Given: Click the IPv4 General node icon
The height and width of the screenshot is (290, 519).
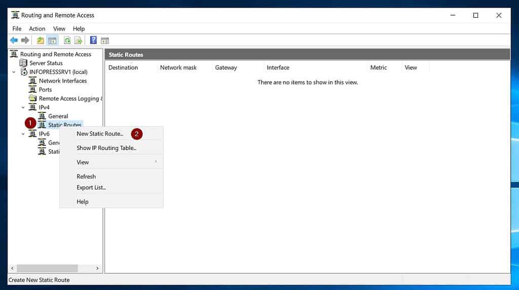Looking at the screenshot, I should [42, 116].
